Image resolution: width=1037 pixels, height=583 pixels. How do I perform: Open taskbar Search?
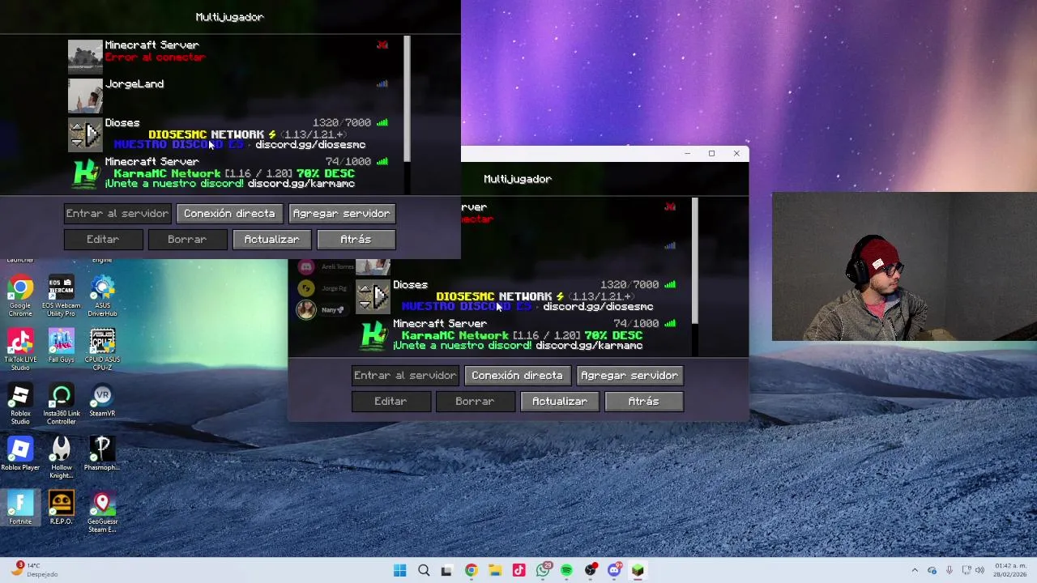point(424,570)
